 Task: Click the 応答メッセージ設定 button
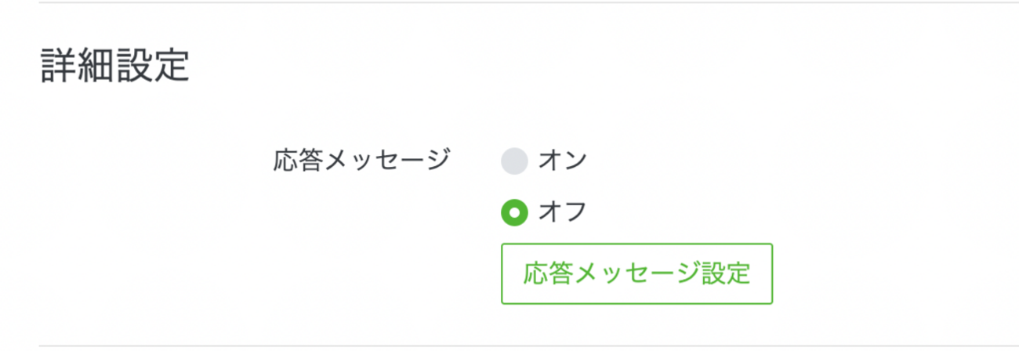click(x=636, y=273)
